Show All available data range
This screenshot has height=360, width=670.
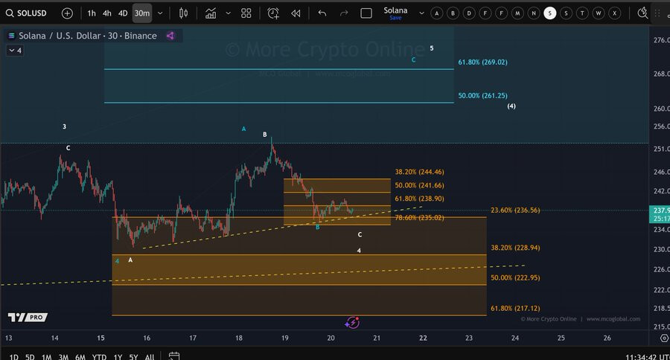click(x=150, y=356)
